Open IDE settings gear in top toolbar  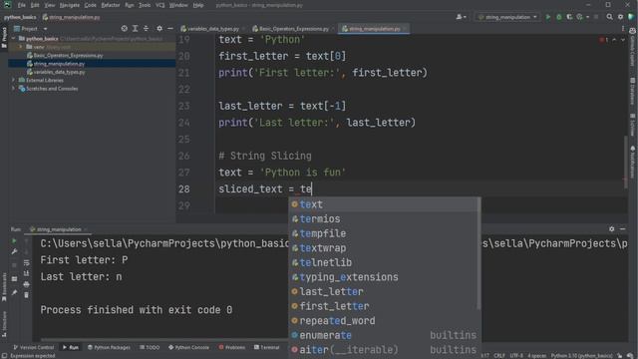coord(620,17)
